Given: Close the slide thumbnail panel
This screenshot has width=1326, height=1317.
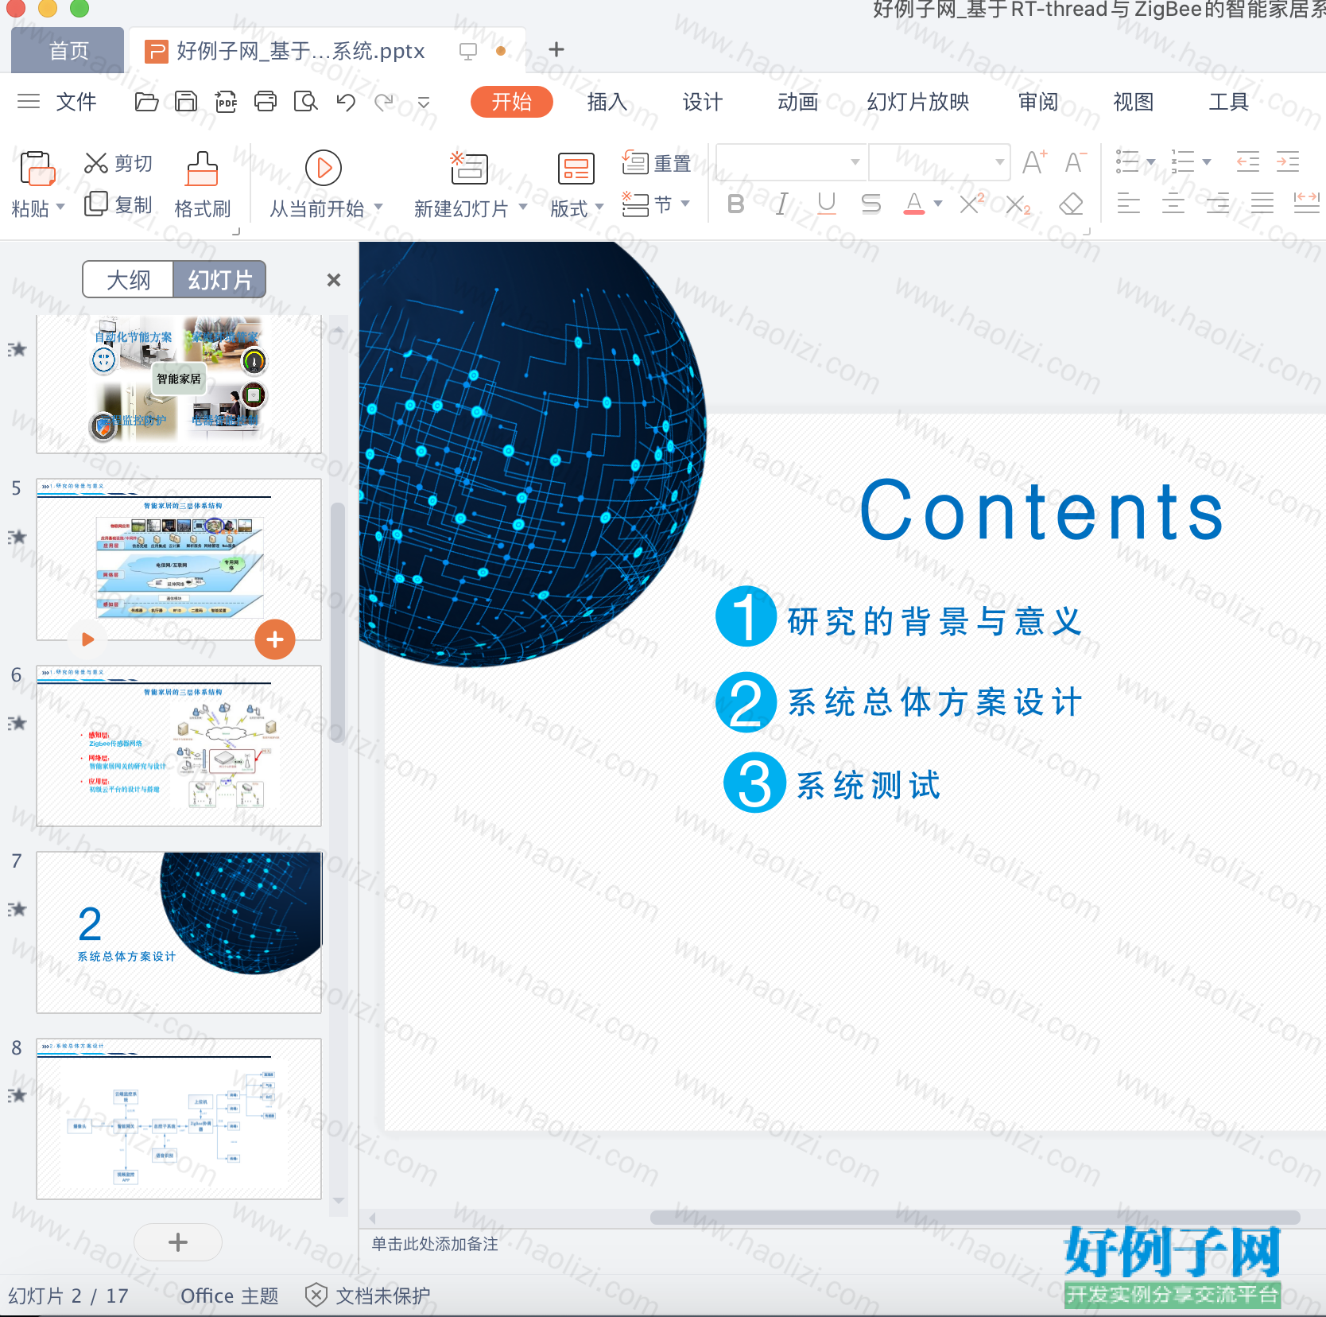Looking at the screenshot, I should (x=334, y=280).
